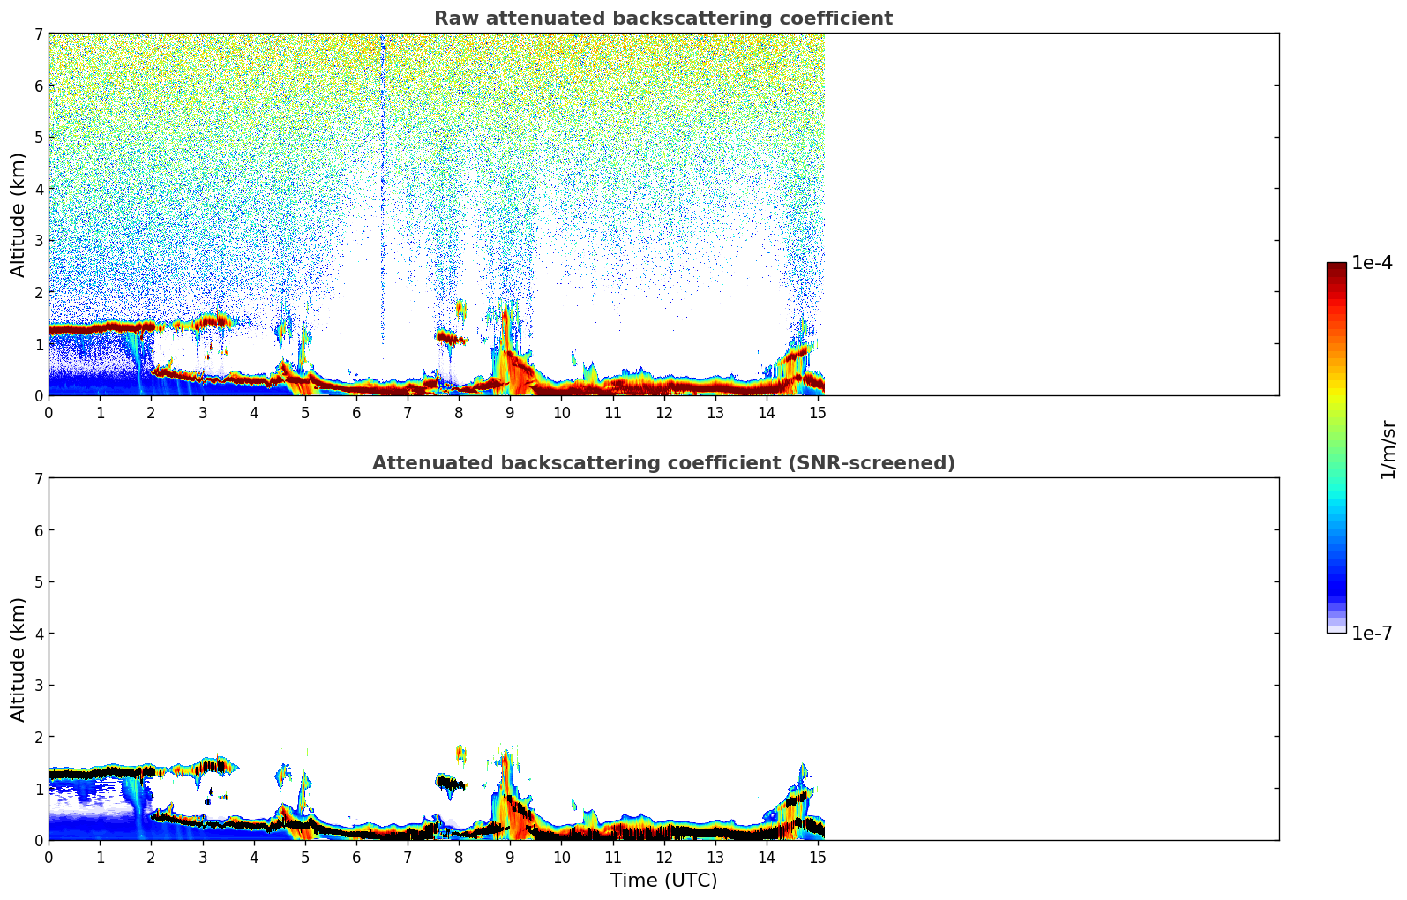The height and width of the screenshot is (900, 1407).
Task: Click the 'Time (UTC)' axis label
Action: point(663,881)
